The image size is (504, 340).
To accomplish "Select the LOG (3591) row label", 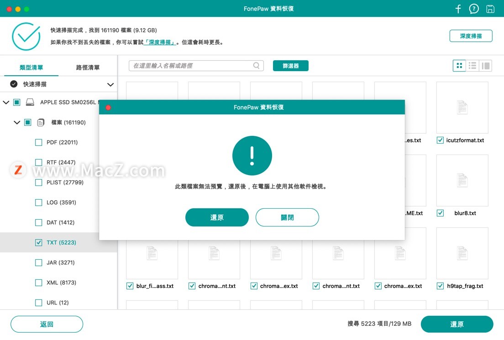I will click(x=61, y=202).
